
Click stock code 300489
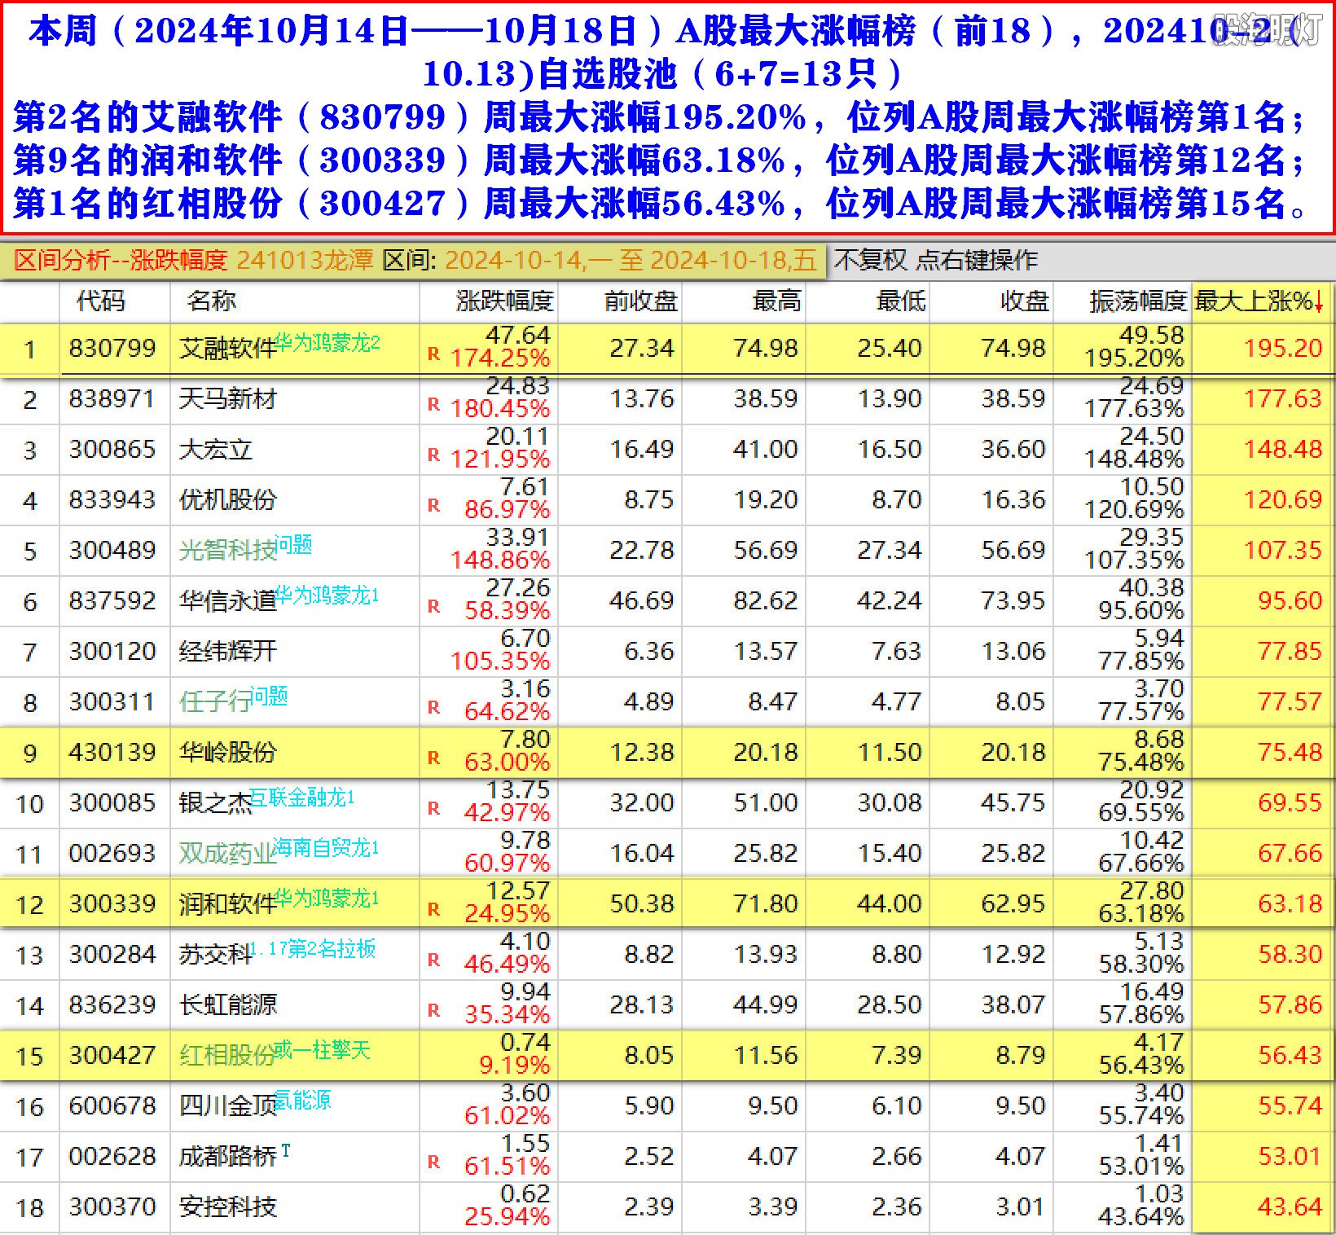(112, 551)
